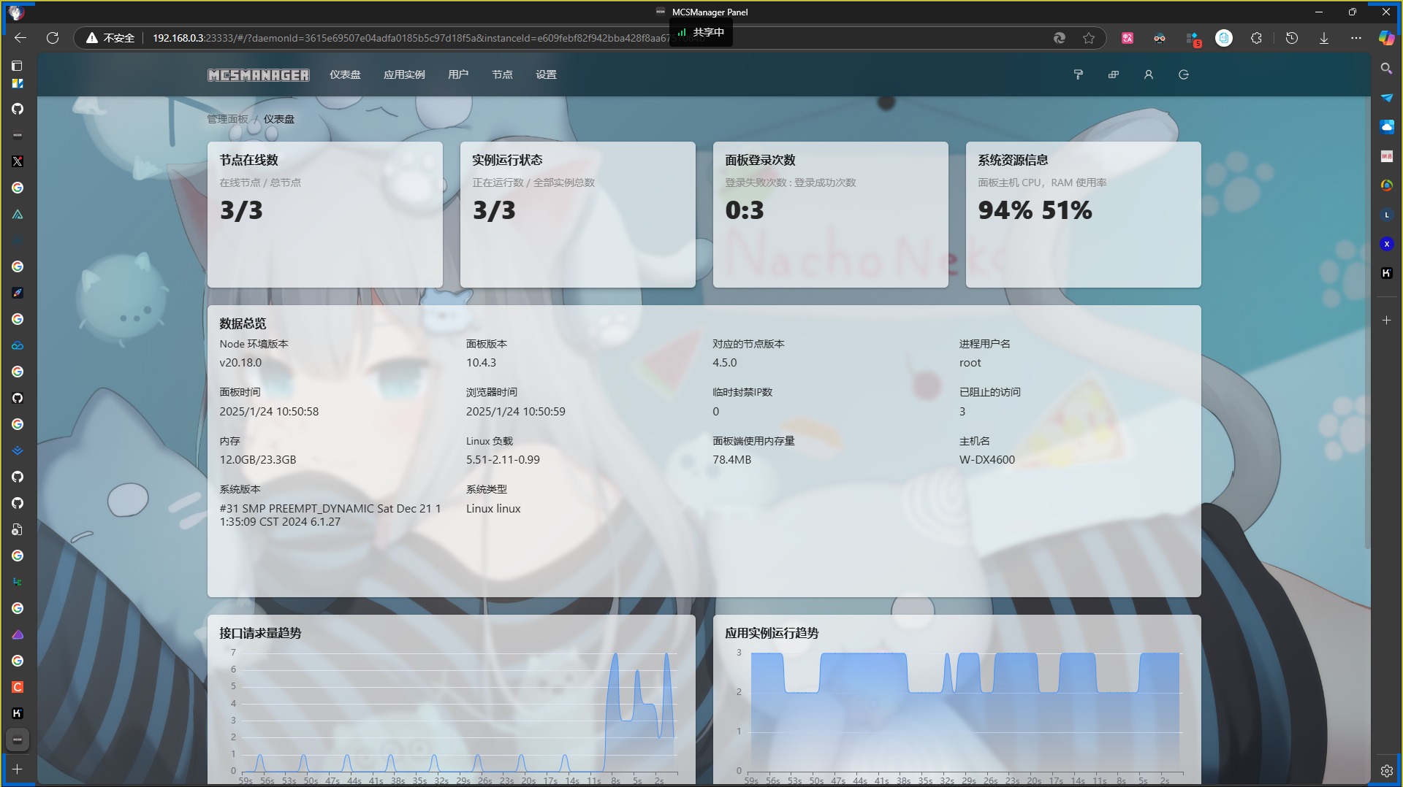Click the MCSManager logo
Screen dimensions: 1403x787
click(258, 75)
